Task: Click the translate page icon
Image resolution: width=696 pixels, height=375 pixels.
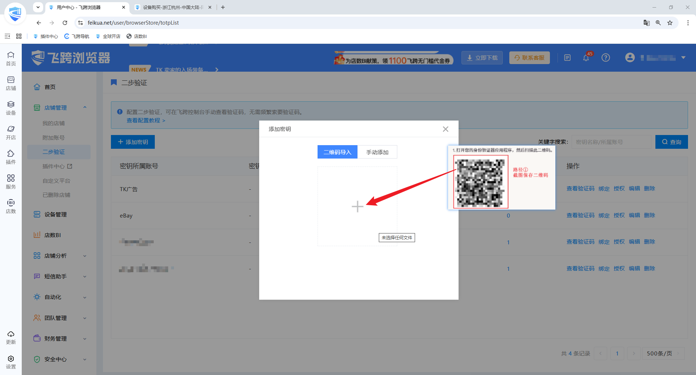Action: tap(647, 23)
